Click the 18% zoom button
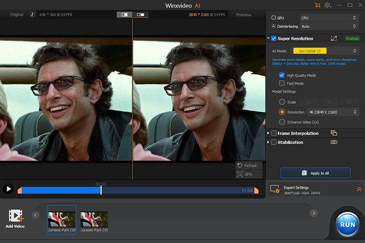 coord(249,174)
